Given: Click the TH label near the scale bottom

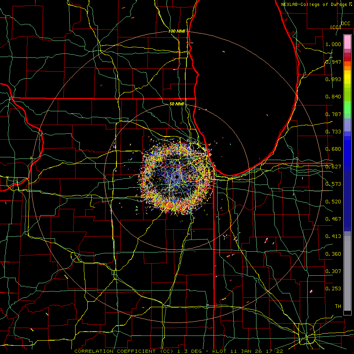Looking at the screenshot, I should 338,306.
